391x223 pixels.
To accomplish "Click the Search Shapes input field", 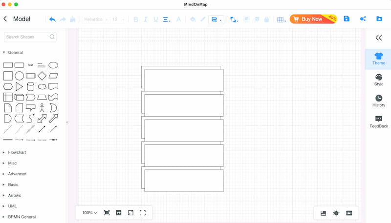I will [x=30, y=37].
